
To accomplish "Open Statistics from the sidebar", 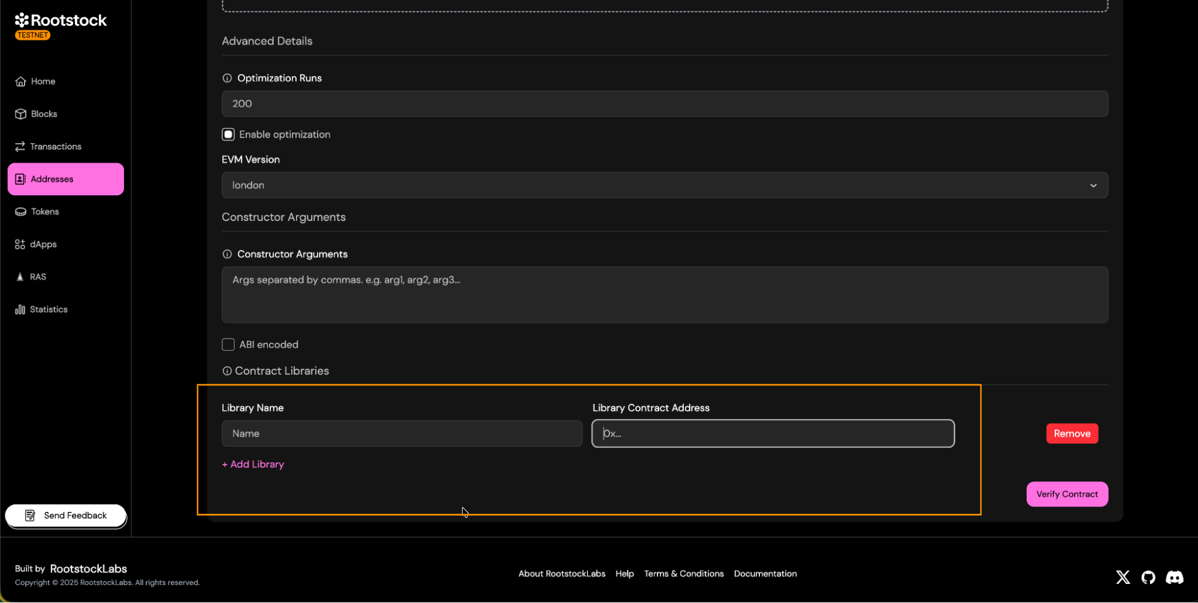I will 48,310.
